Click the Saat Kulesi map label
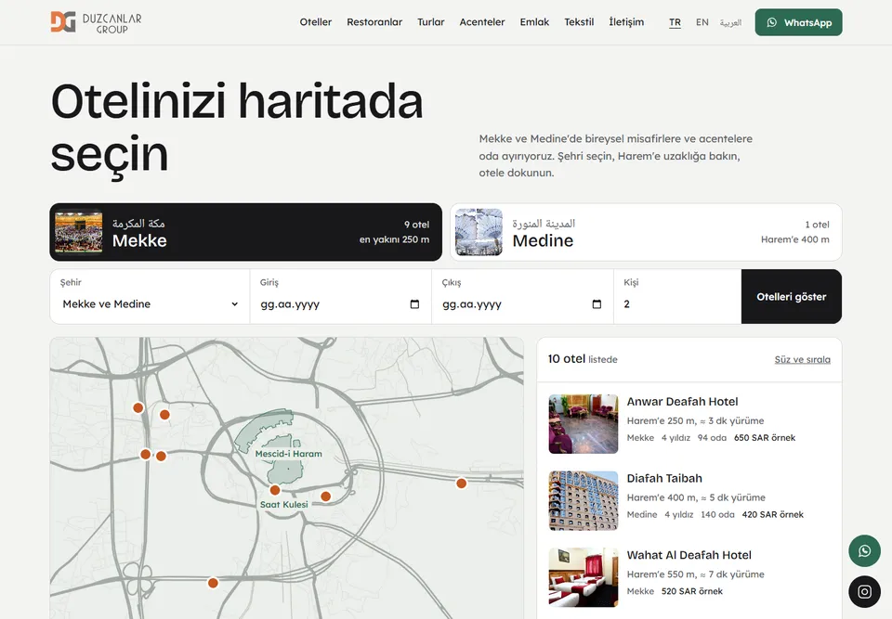The image size is (892, 619). tap(284, 504)
